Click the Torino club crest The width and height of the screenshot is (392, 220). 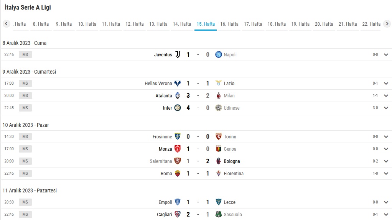point(219,136)
